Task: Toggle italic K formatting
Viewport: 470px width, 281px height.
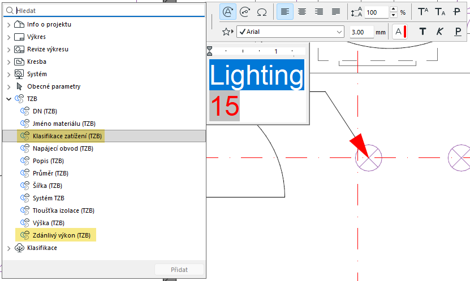Action: pyautogui.click(x=439, y=32)
